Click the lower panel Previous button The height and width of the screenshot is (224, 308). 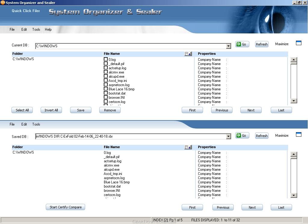pyautogui.click(x=223, y=207)
